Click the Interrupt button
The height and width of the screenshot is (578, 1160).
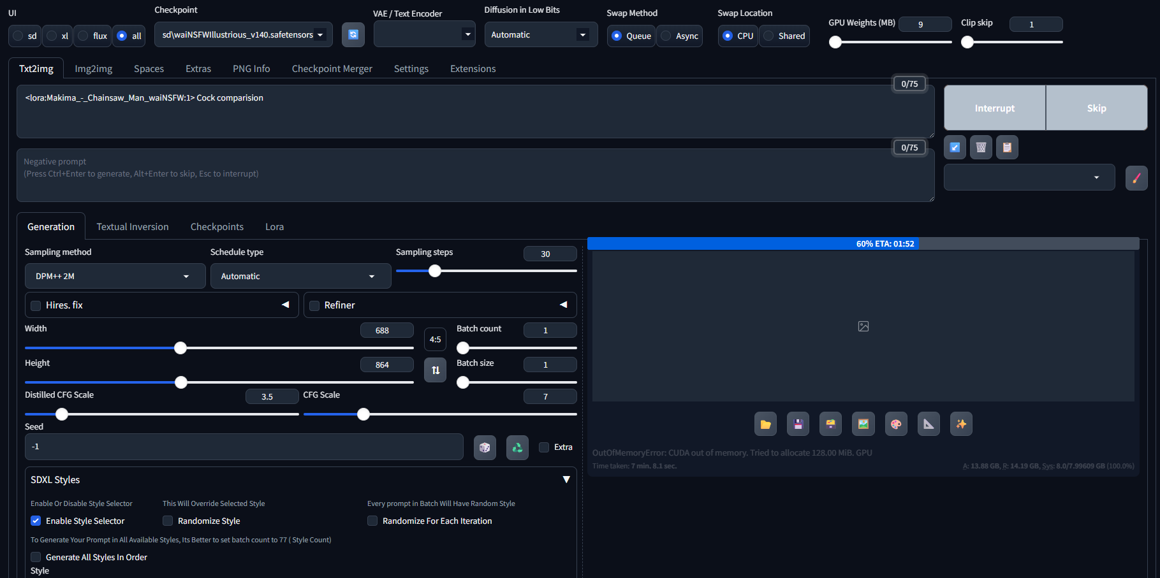click(x=994, y=108)
